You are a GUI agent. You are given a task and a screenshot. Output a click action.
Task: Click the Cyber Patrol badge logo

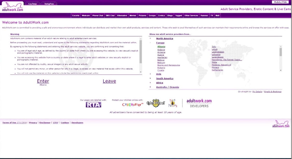(x=156, y=103)
